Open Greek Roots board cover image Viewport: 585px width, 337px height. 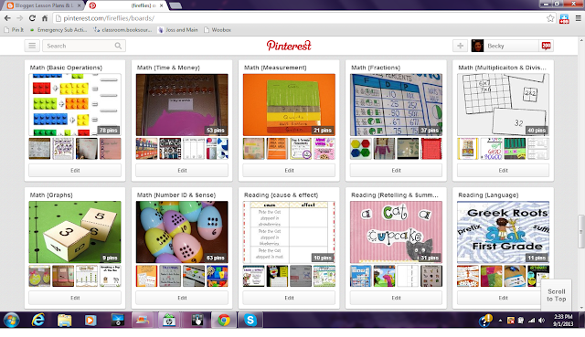503,232
